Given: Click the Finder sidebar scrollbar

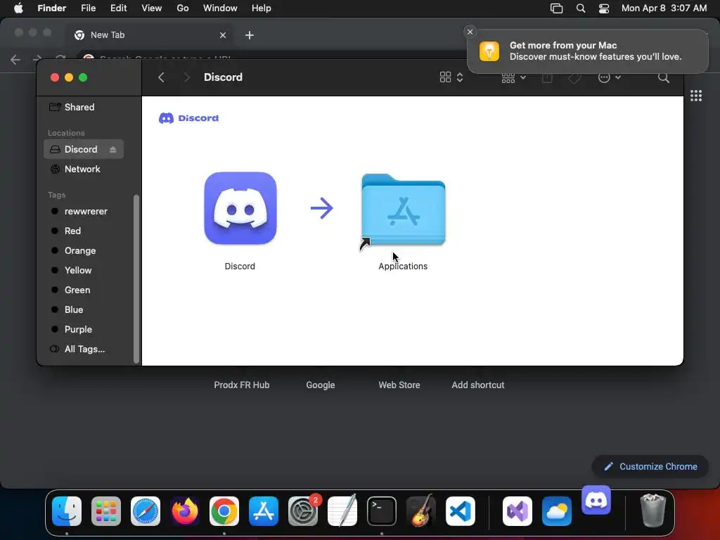Looking at the screenshot, I should (136, 278).
